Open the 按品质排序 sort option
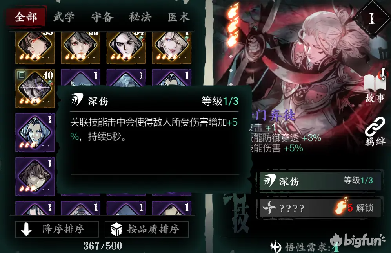391x253 pixels. point(147,229)
